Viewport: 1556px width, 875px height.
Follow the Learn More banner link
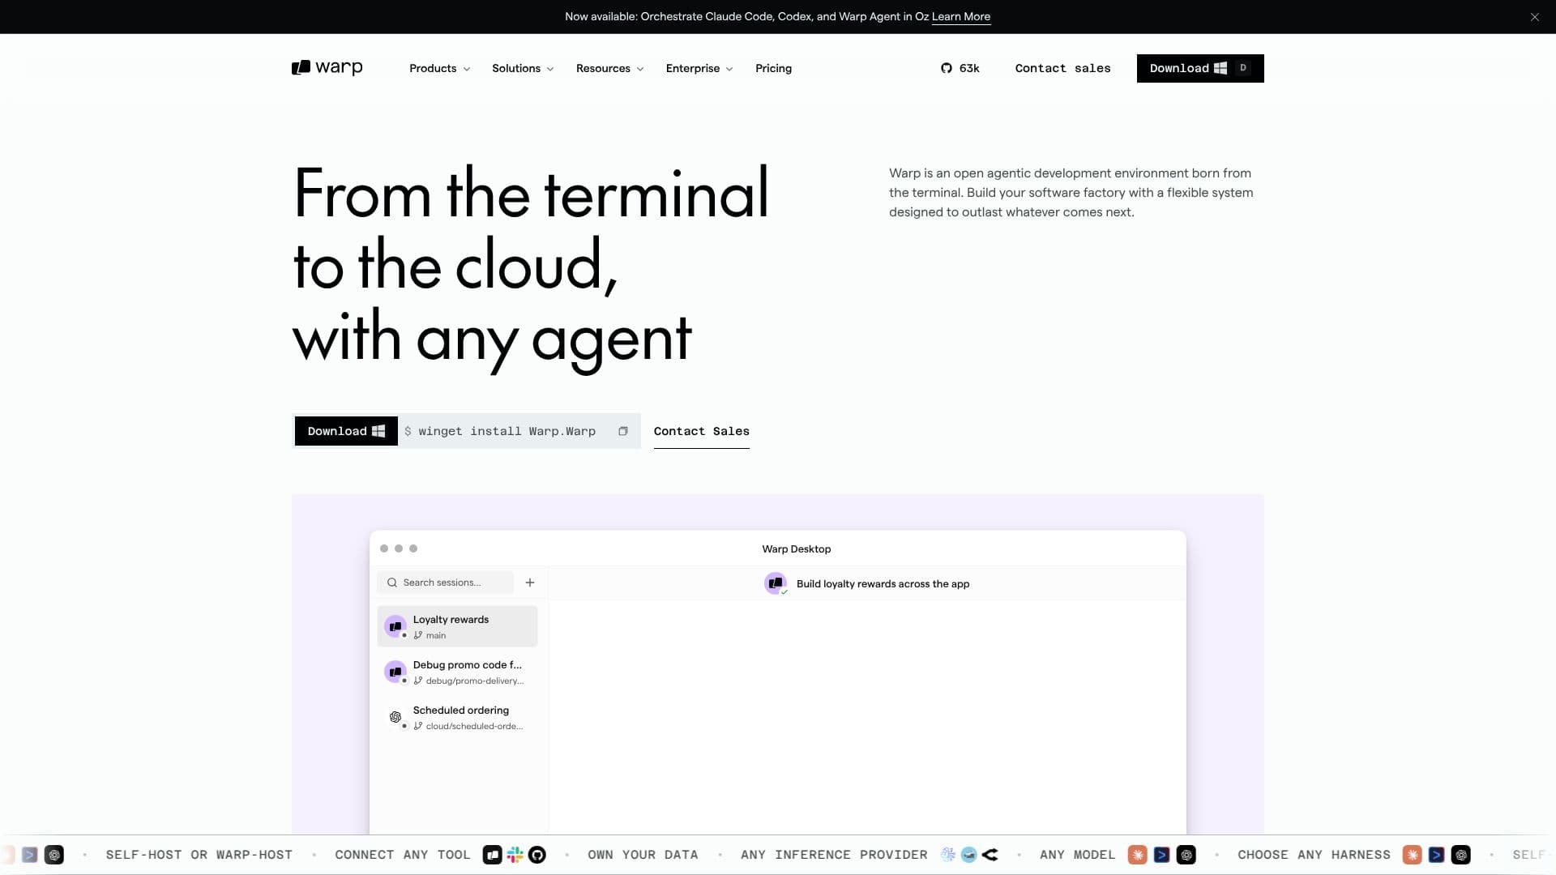click(961, 17)
